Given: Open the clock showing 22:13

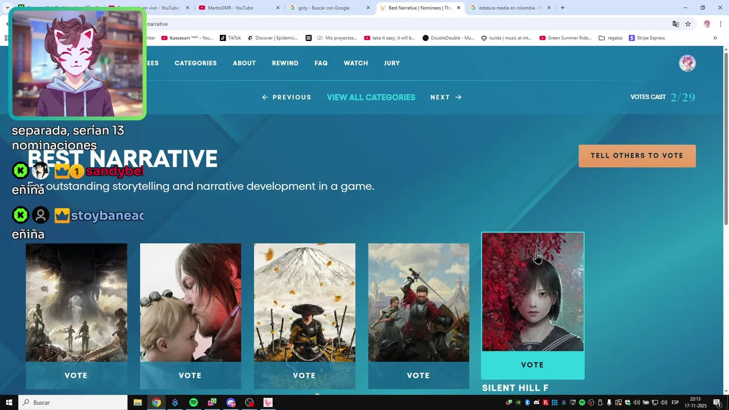Looking at the screenshot, I should point(695,403).
